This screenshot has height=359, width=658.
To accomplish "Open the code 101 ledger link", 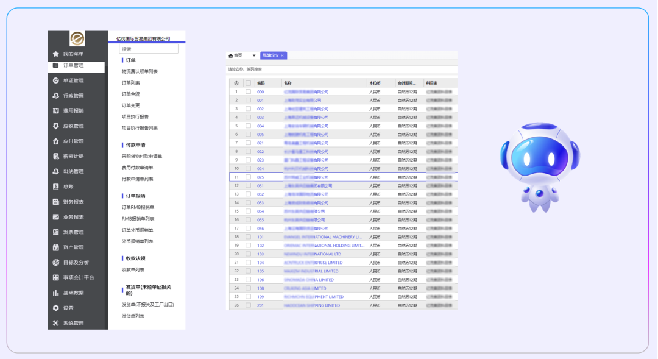I will 260,237.
